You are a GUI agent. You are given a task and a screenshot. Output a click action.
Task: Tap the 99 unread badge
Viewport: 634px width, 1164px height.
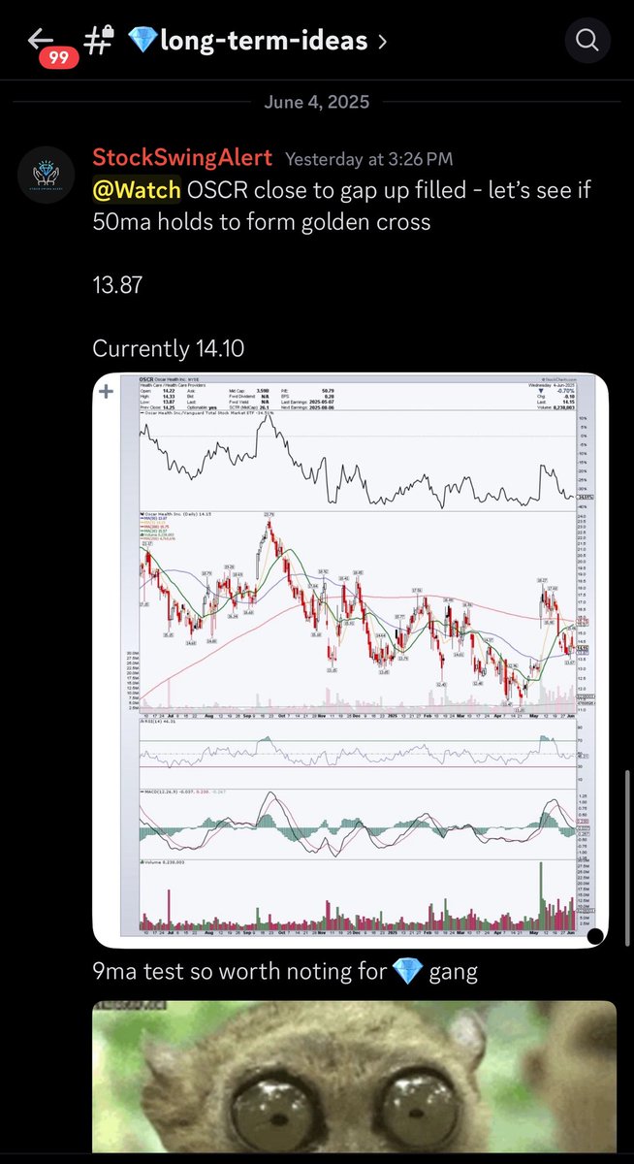click(x=59, y=58)
